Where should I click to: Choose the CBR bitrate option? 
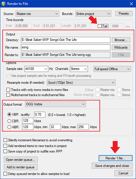9,121
